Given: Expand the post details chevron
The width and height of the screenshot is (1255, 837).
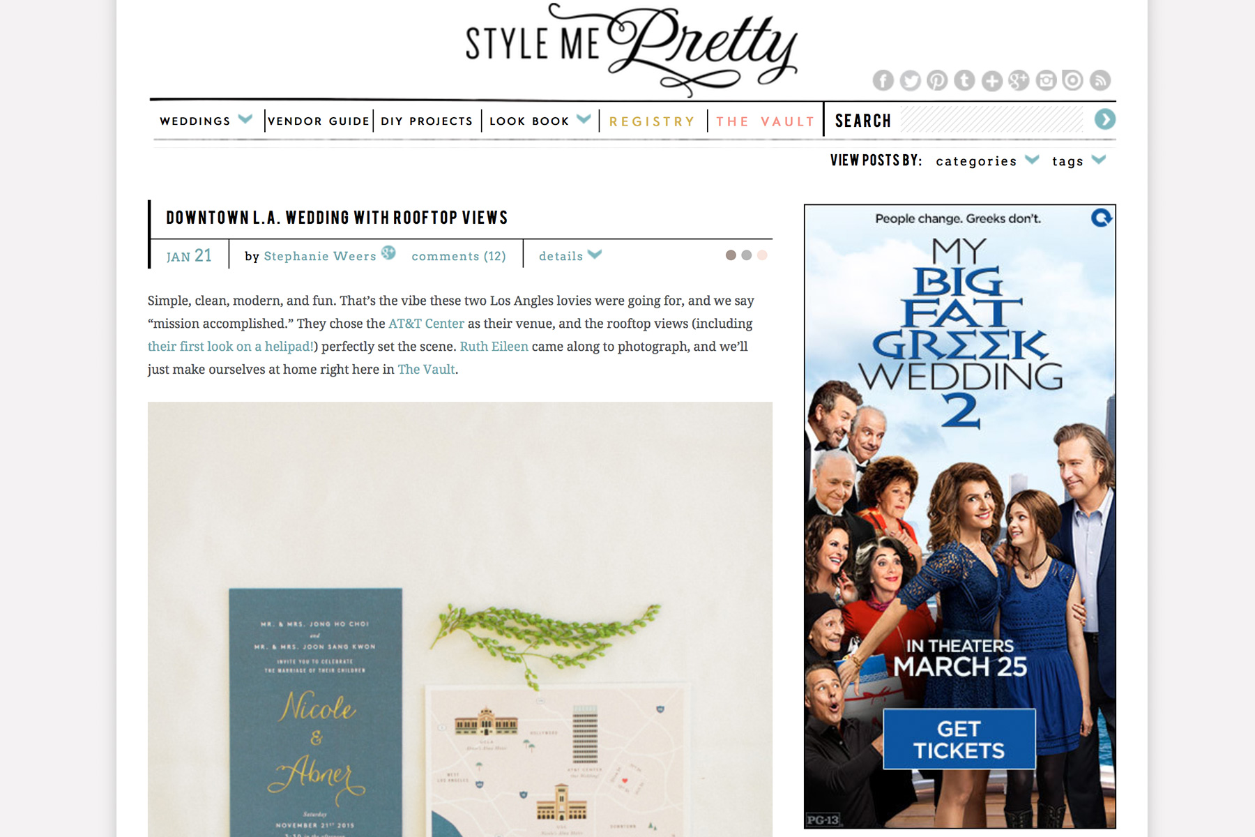Looking at the screenshot, I should pos(595,255).
